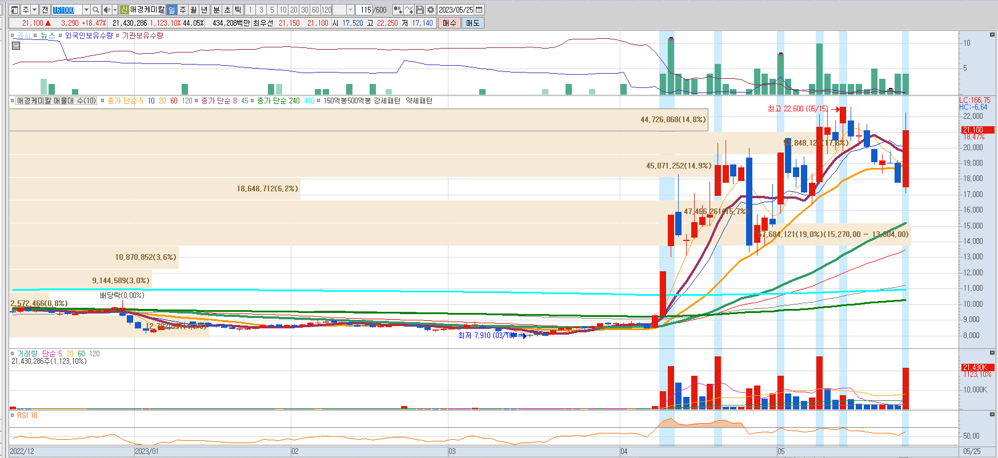998x458 pixels.
Task: Choose the 1 interval button
Action: [250, 10]
